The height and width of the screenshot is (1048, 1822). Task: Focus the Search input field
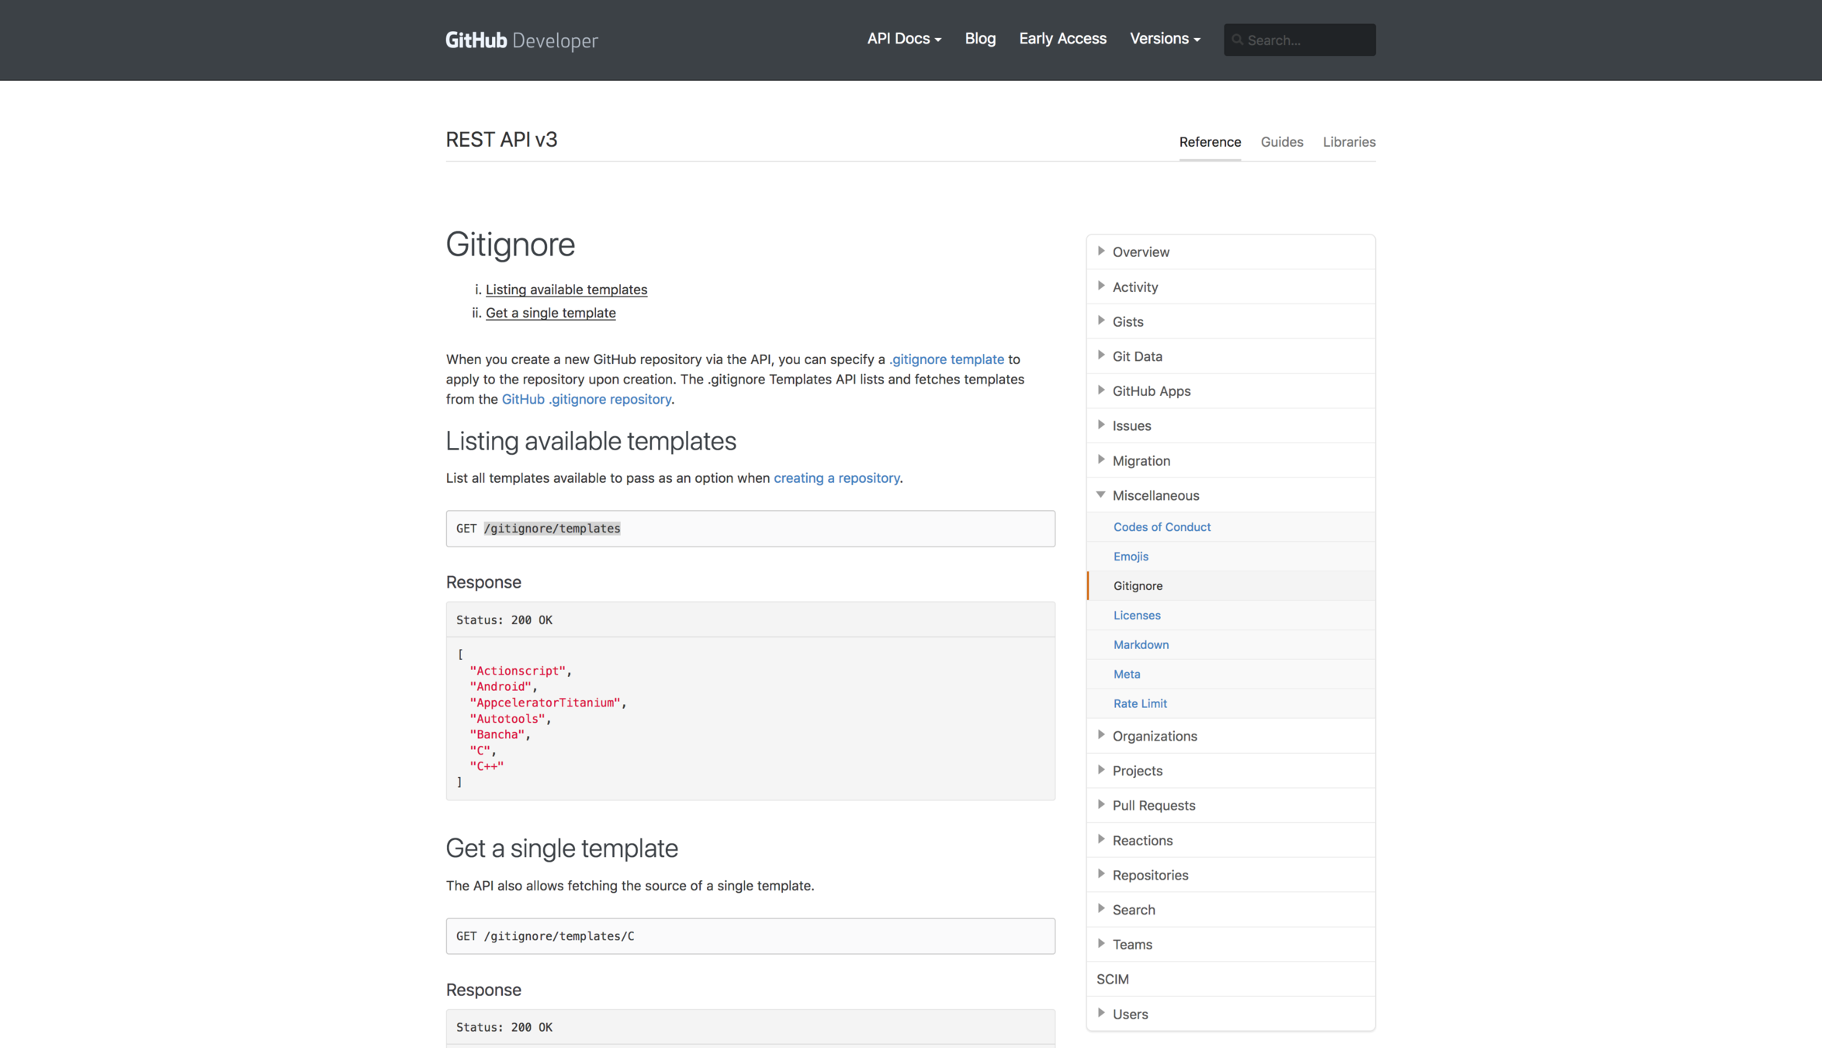click(x=1308, y=40)
